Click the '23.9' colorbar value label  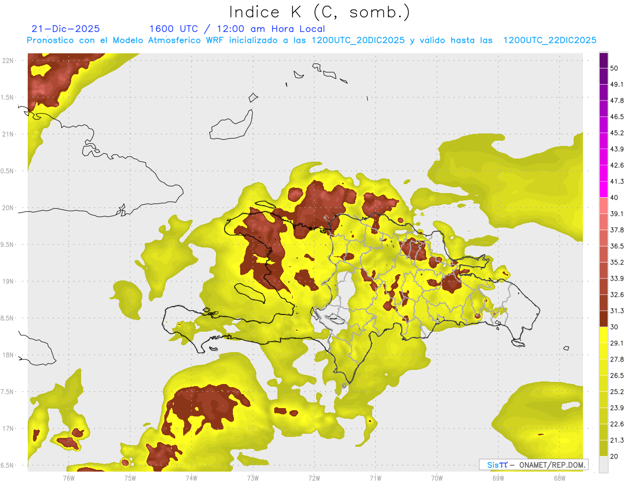(617, 408)
